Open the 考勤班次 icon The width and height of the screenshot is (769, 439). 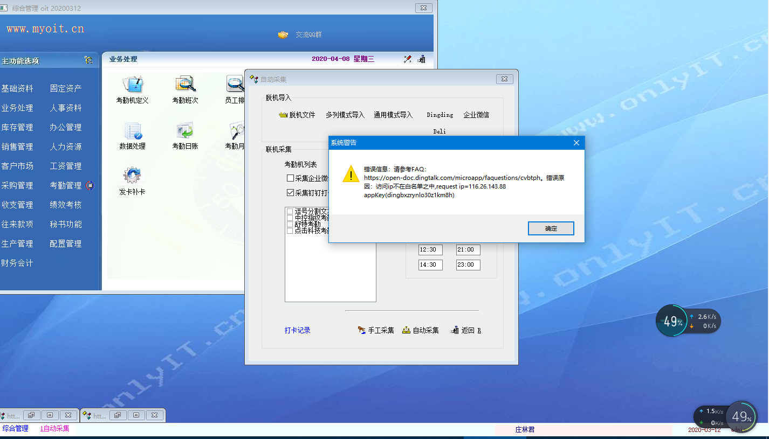pos(185,85)
